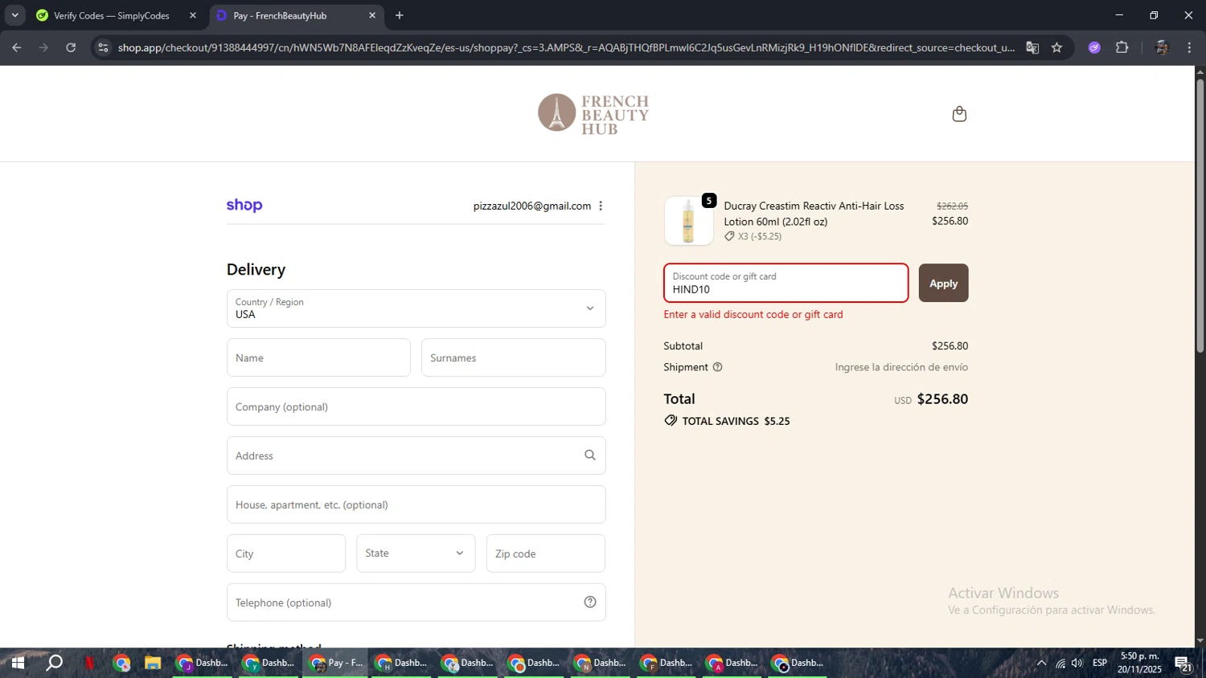Open the Windows Start menu
This screenshot has height=678, width=1206.
pos(17,663)
